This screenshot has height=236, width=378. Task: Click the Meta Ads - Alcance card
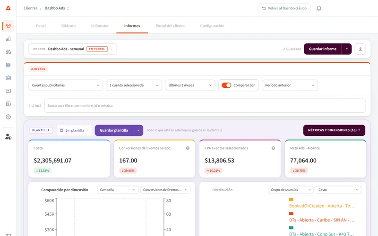(x=326, y=159)
